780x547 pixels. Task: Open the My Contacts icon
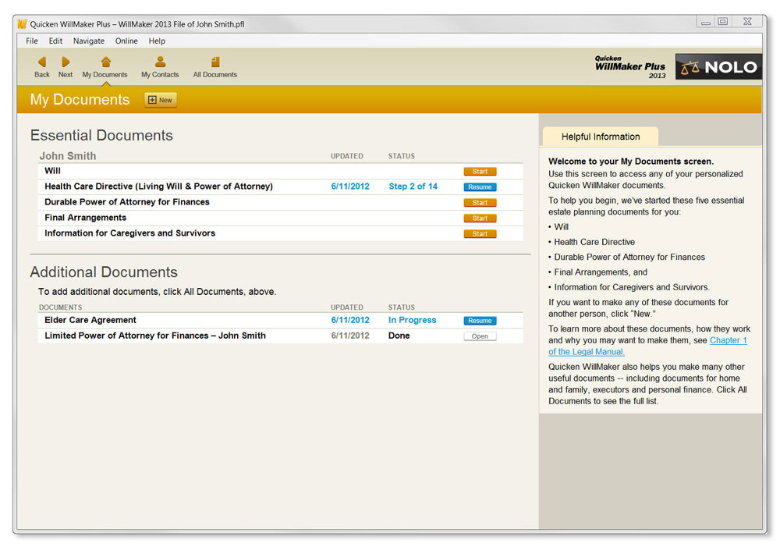pyautogui.click(x=160, y=62)
